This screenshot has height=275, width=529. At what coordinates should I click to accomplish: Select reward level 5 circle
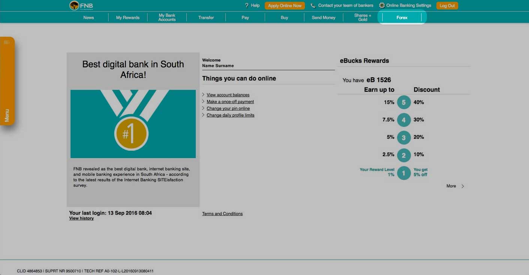click(404, 102)
